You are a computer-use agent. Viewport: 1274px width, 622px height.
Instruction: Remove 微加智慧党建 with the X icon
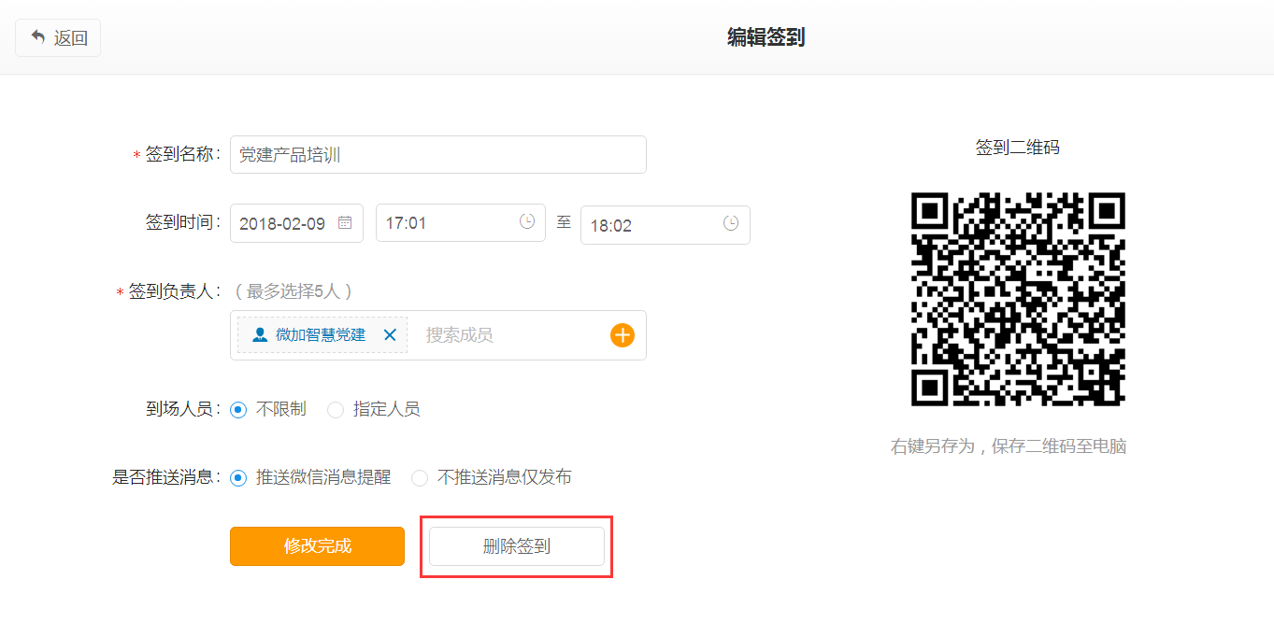tap(390, 334)
